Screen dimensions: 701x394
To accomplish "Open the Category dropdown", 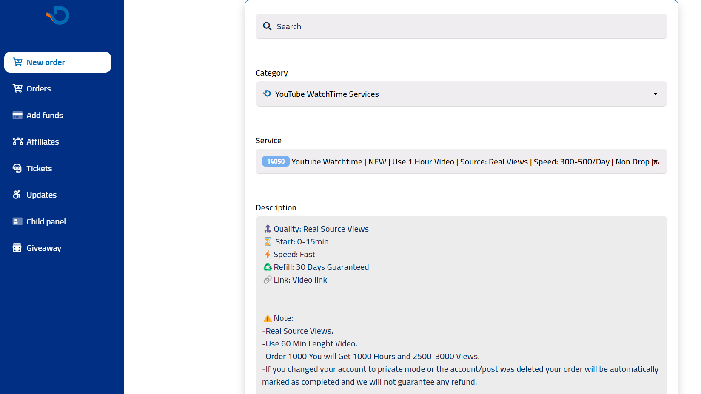I will coord(461,94).
